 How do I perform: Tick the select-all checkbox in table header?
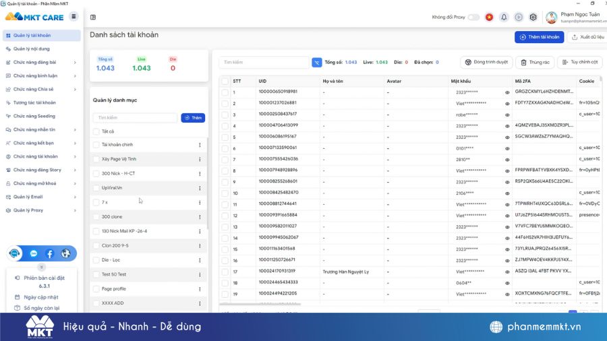pos(225,81)
